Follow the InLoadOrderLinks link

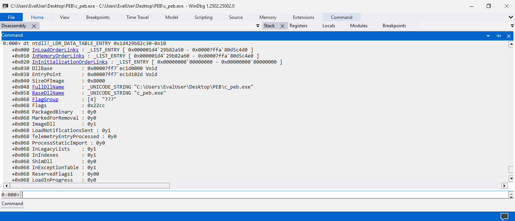coord(55,50)
